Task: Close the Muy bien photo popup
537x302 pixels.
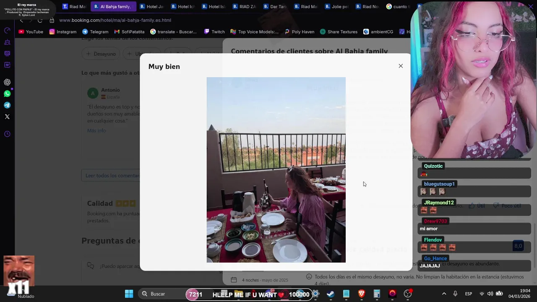Action: 401,66
